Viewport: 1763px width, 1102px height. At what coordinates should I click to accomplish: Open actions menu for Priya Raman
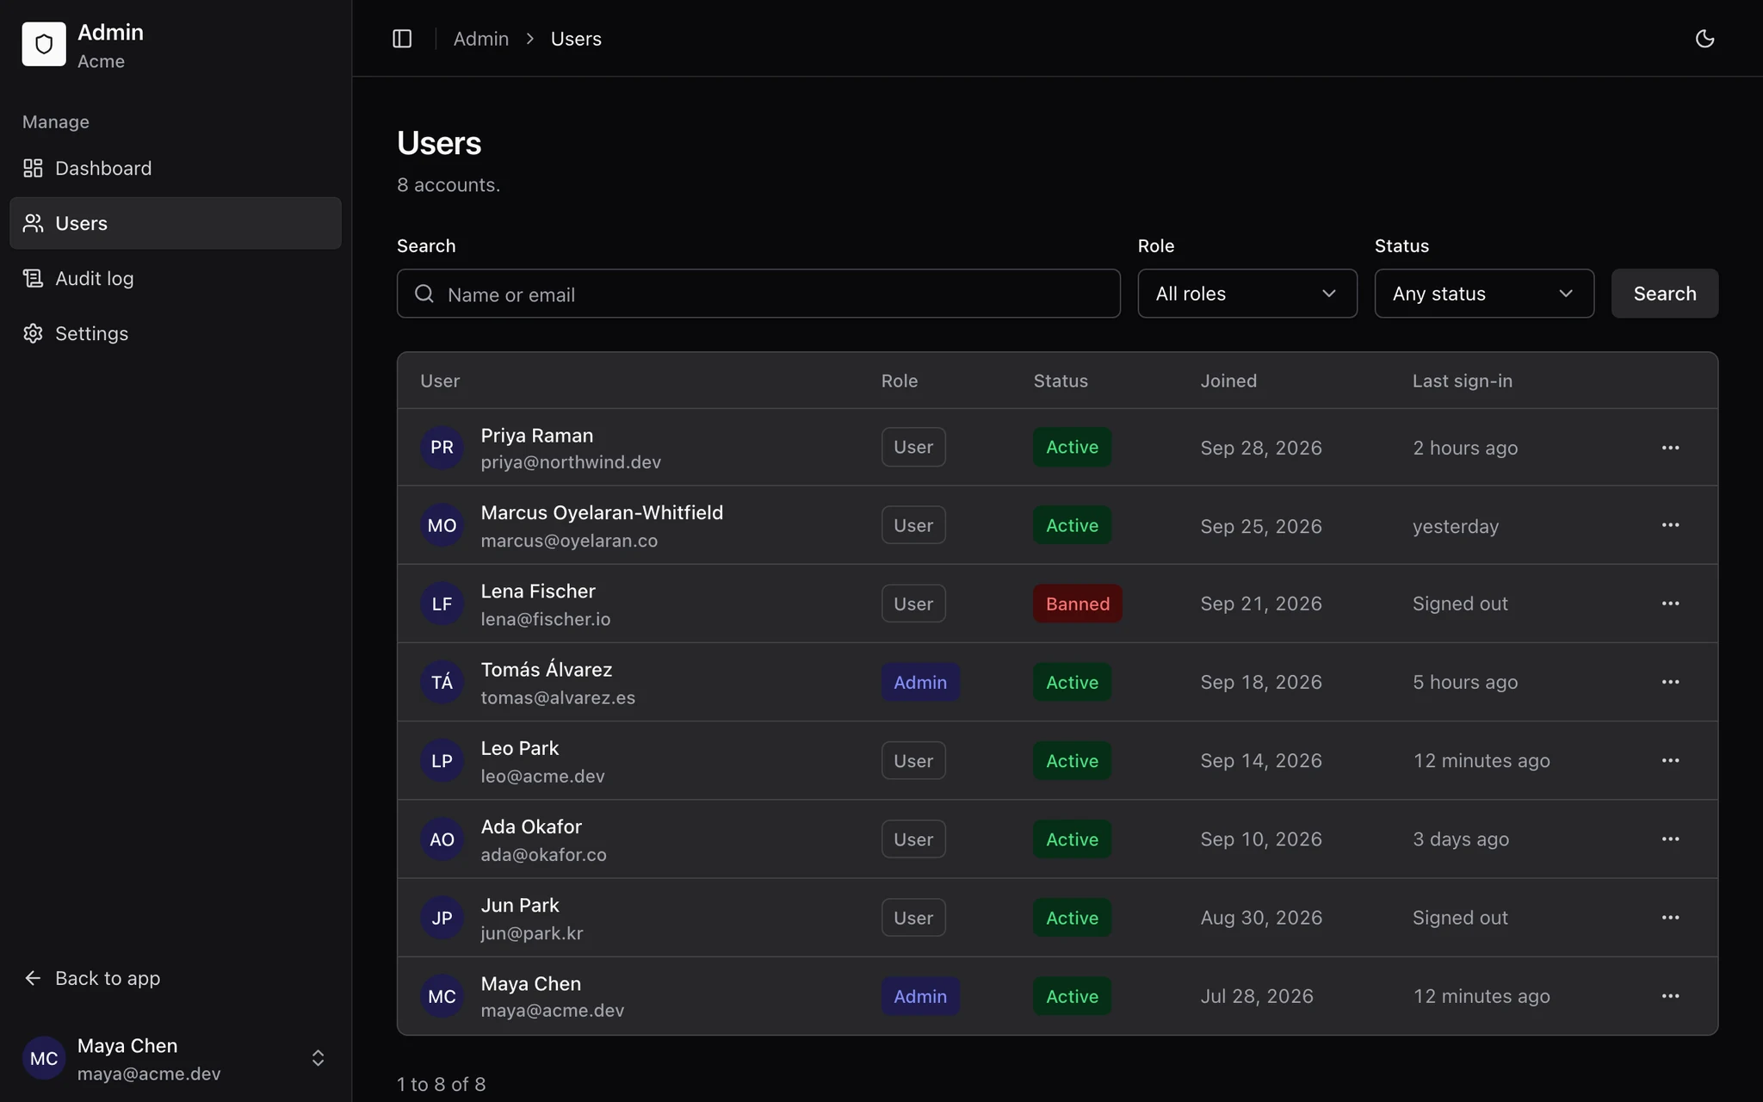(x=1670, y=448)
